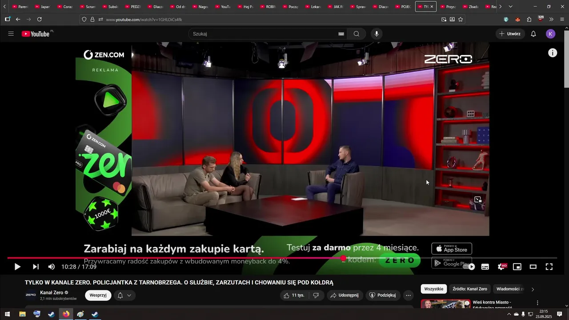Select the Źródło: Kanał Zero chip

[469, 289]
